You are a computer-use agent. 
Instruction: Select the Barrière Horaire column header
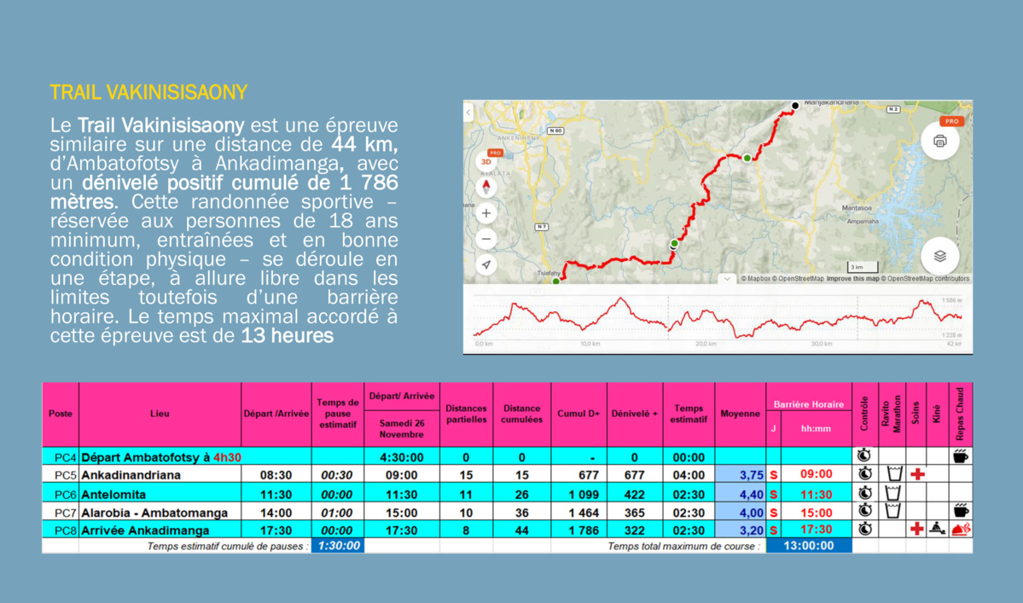(x=808, y=404)
